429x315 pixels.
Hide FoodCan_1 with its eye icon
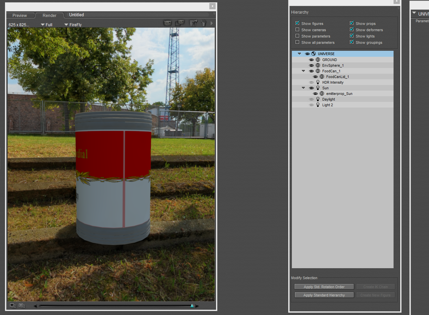click(x=311, y=71)
